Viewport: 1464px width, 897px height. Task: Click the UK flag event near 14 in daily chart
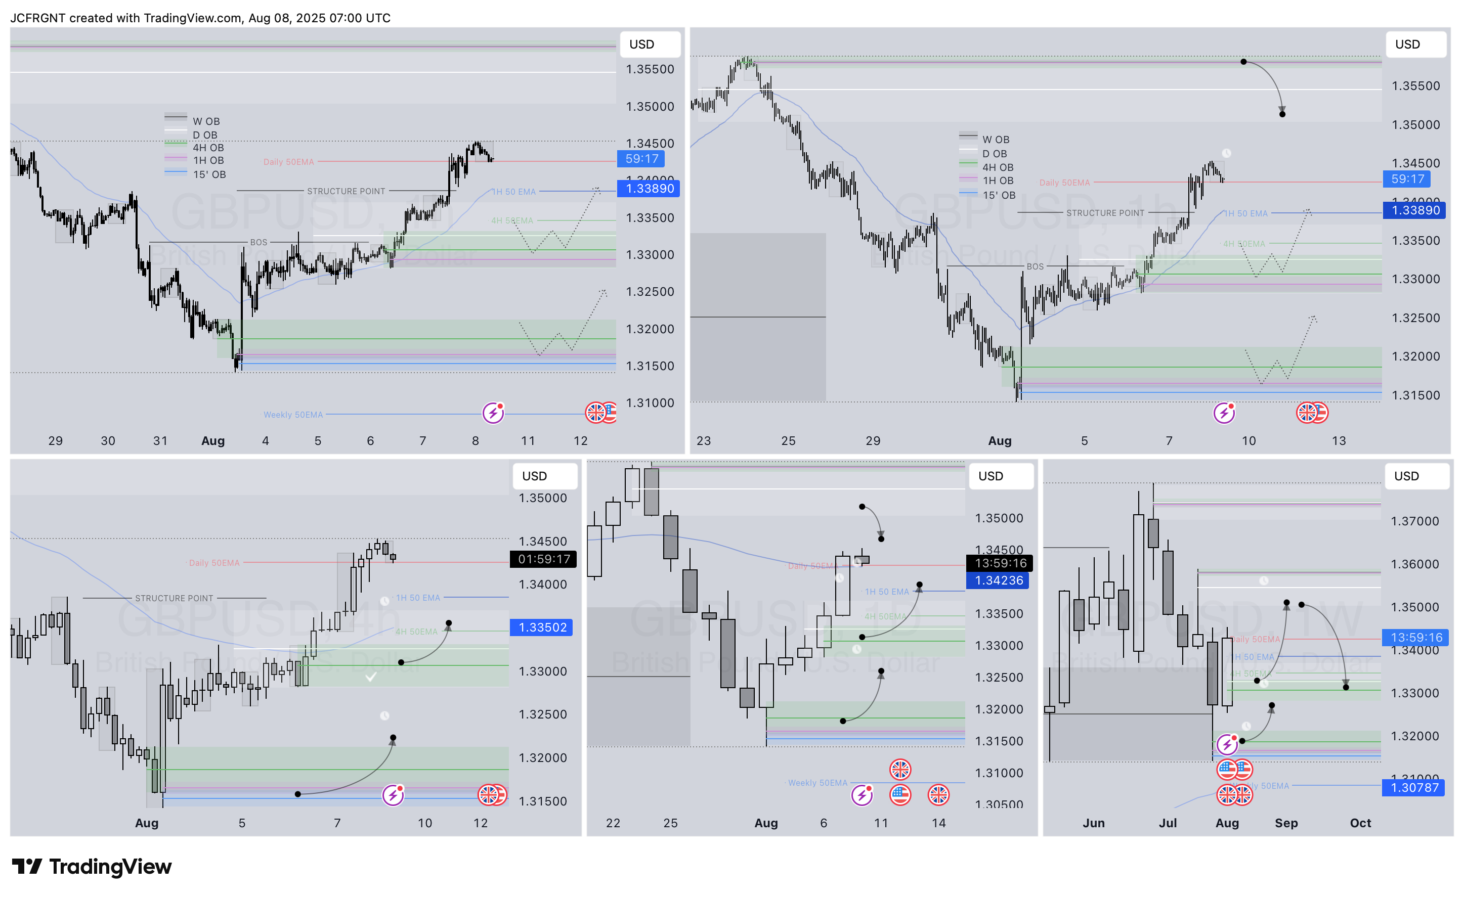pos(939,795)
